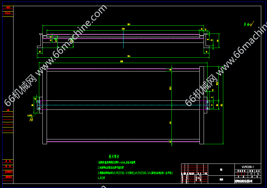Select the magenta line at top of plan view
Image resolution: width=267 pixels, height=188 pixels.
click(122, 69)
